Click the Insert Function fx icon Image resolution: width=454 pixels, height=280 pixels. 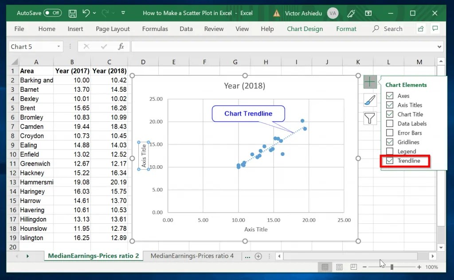click(121, 47)
